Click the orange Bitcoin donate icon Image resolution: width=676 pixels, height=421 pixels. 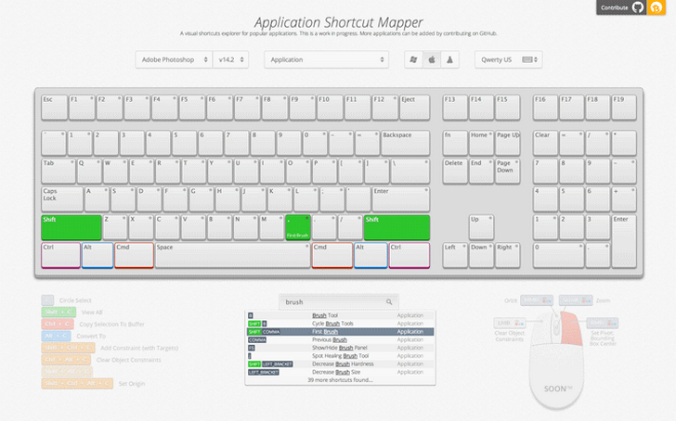pos(657,7)
